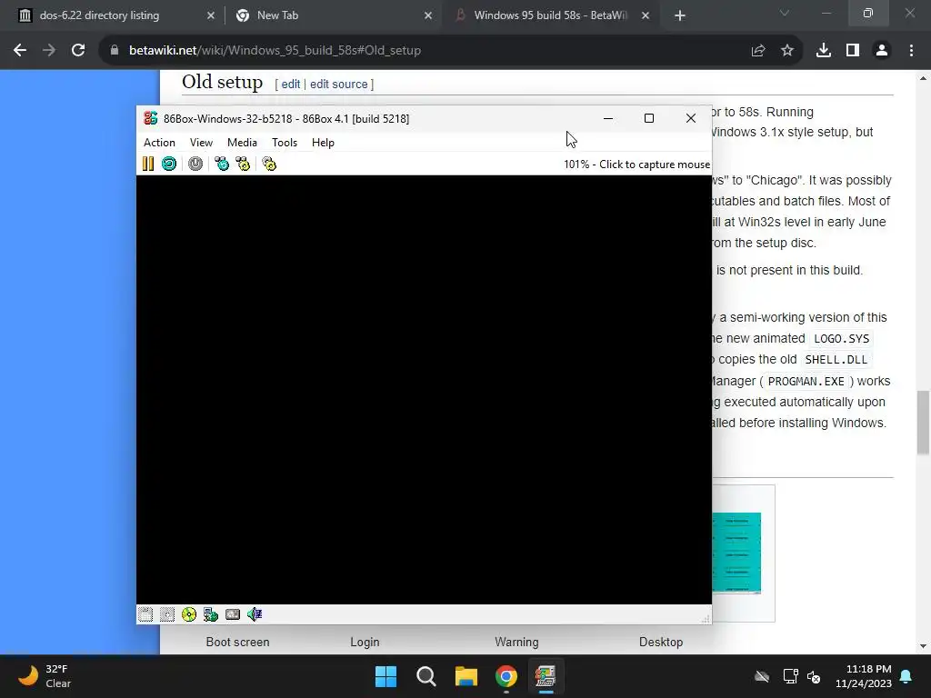Minimize the 86Box window
Image resolution: width=931 pixels, height=698 pixels.
608,119
